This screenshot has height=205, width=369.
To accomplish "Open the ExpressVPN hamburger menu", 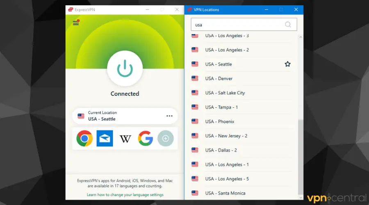I will (x=76, y=23).
